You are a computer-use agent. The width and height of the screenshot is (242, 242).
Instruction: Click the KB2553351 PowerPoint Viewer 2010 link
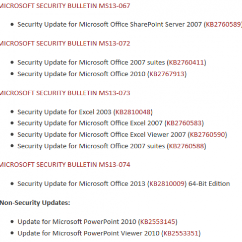coord(181,233)
